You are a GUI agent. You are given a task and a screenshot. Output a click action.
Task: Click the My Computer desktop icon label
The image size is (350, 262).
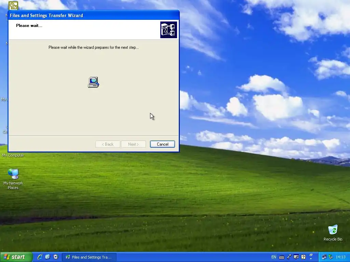point(13,155)
